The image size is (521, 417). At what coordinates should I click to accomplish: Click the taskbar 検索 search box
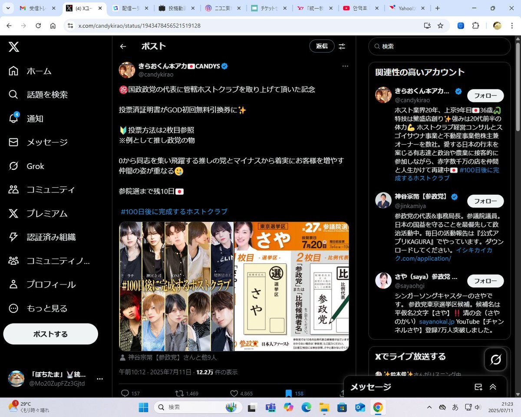pos(199,407)
